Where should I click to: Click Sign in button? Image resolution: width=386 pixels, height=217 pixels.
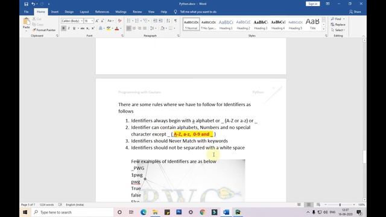pos(313,4)
